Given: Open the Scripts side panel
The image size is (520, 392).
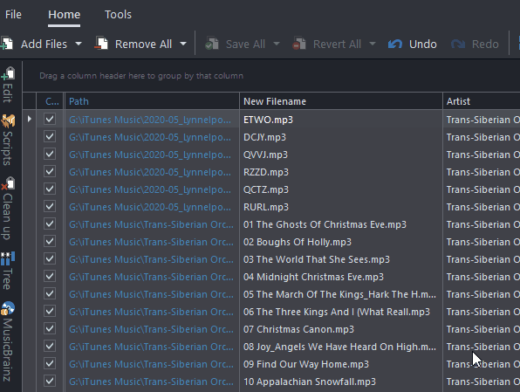Looking at the screenshot, I should (8, 140).
